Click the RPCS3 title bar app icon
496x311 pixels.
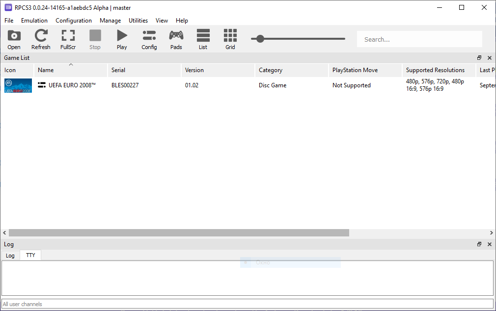(x=8, y=7)
